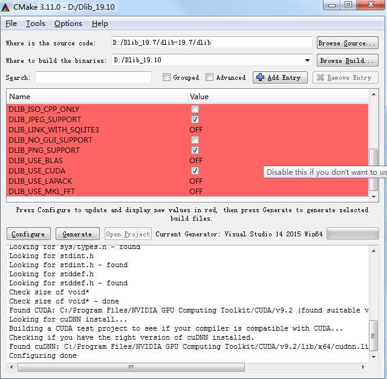Click the Name column header
The height and width of the screenshot is (379, 387).
click(x=97, y=97)
